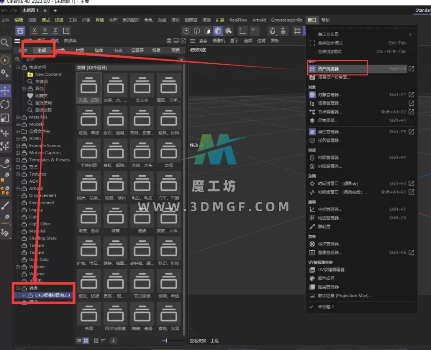Image resolution: width=431 pixels, height=350 pixels.
Task: Toggle coordinate system icon next to Z
Action: coord(66,31)
